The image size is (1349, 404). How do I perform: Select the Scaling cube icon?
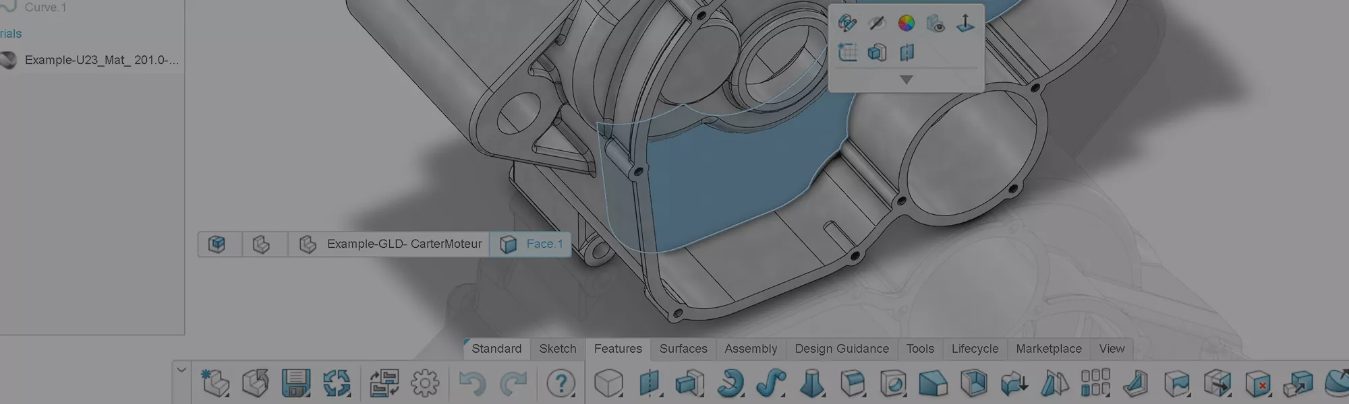coord(1298,383)
